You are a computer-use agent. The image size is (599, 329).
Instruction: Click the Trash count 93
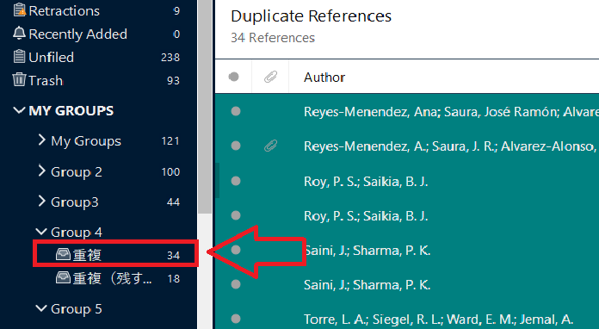pyautogui.click(x=174, y=81)
